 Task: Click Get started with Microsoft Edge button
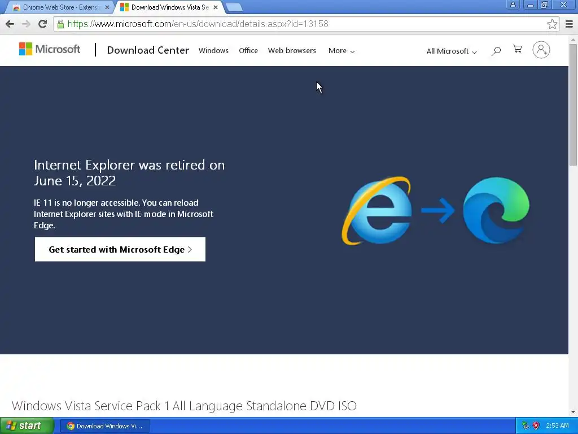pyautogui.click(x=120, y=249)
